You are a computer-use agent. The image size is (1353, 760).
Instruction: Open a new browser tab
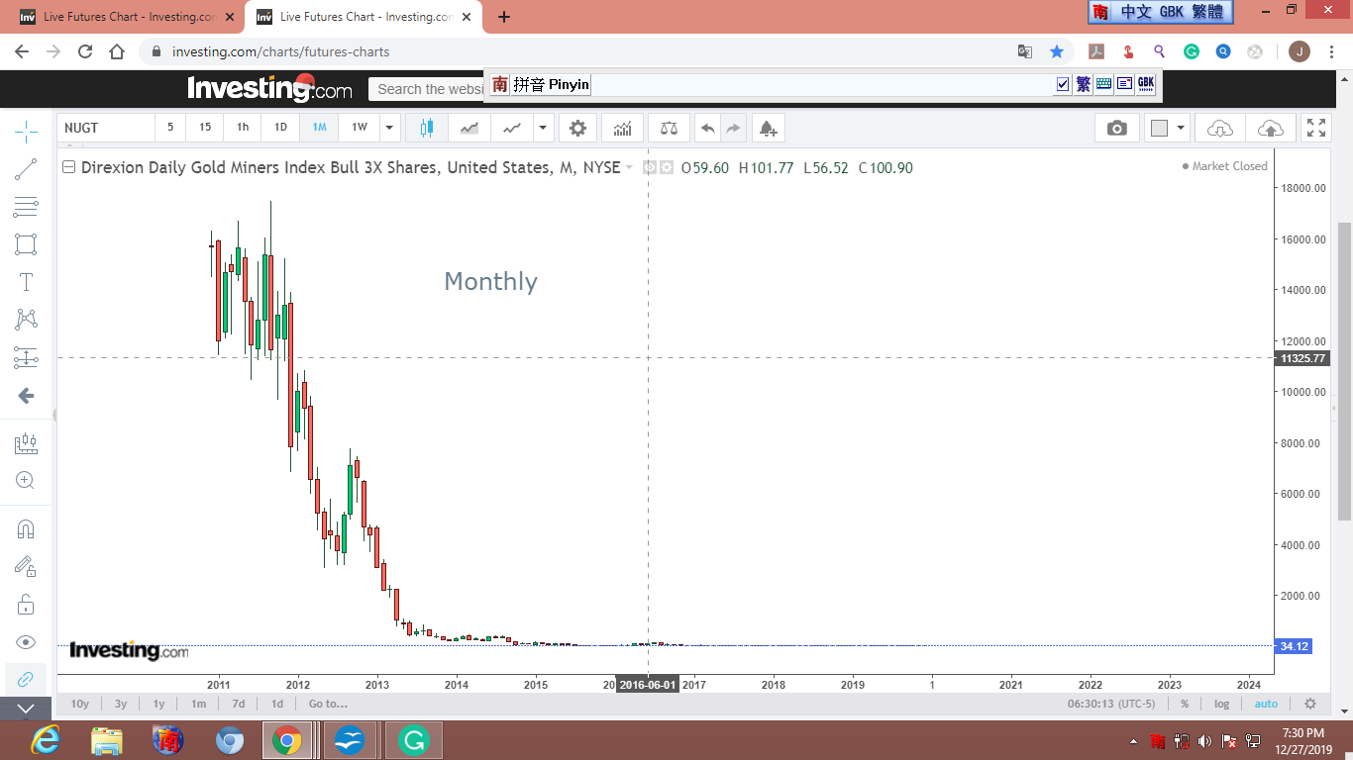(504, 17)
